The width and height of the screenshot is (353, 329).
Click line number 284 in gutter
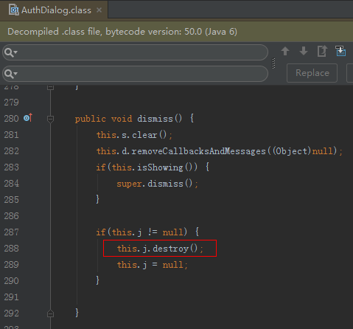[x=11, y=184]
